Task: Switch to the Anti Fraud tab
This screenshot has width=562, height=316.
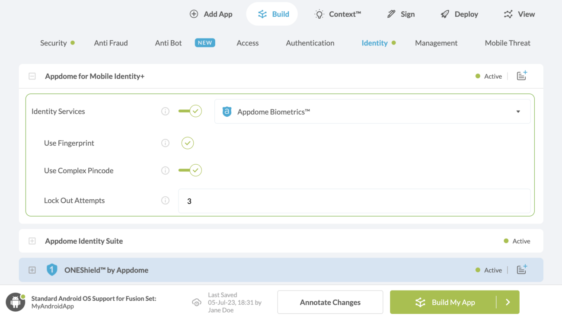Action: [111, 43]
